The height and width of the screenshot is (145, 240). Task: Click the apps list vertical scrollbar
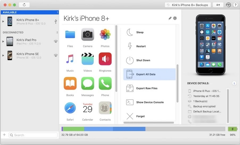pos(116,59)
